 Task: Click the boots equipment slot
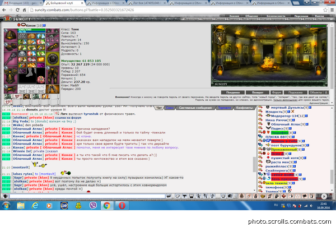click(52, 89)
